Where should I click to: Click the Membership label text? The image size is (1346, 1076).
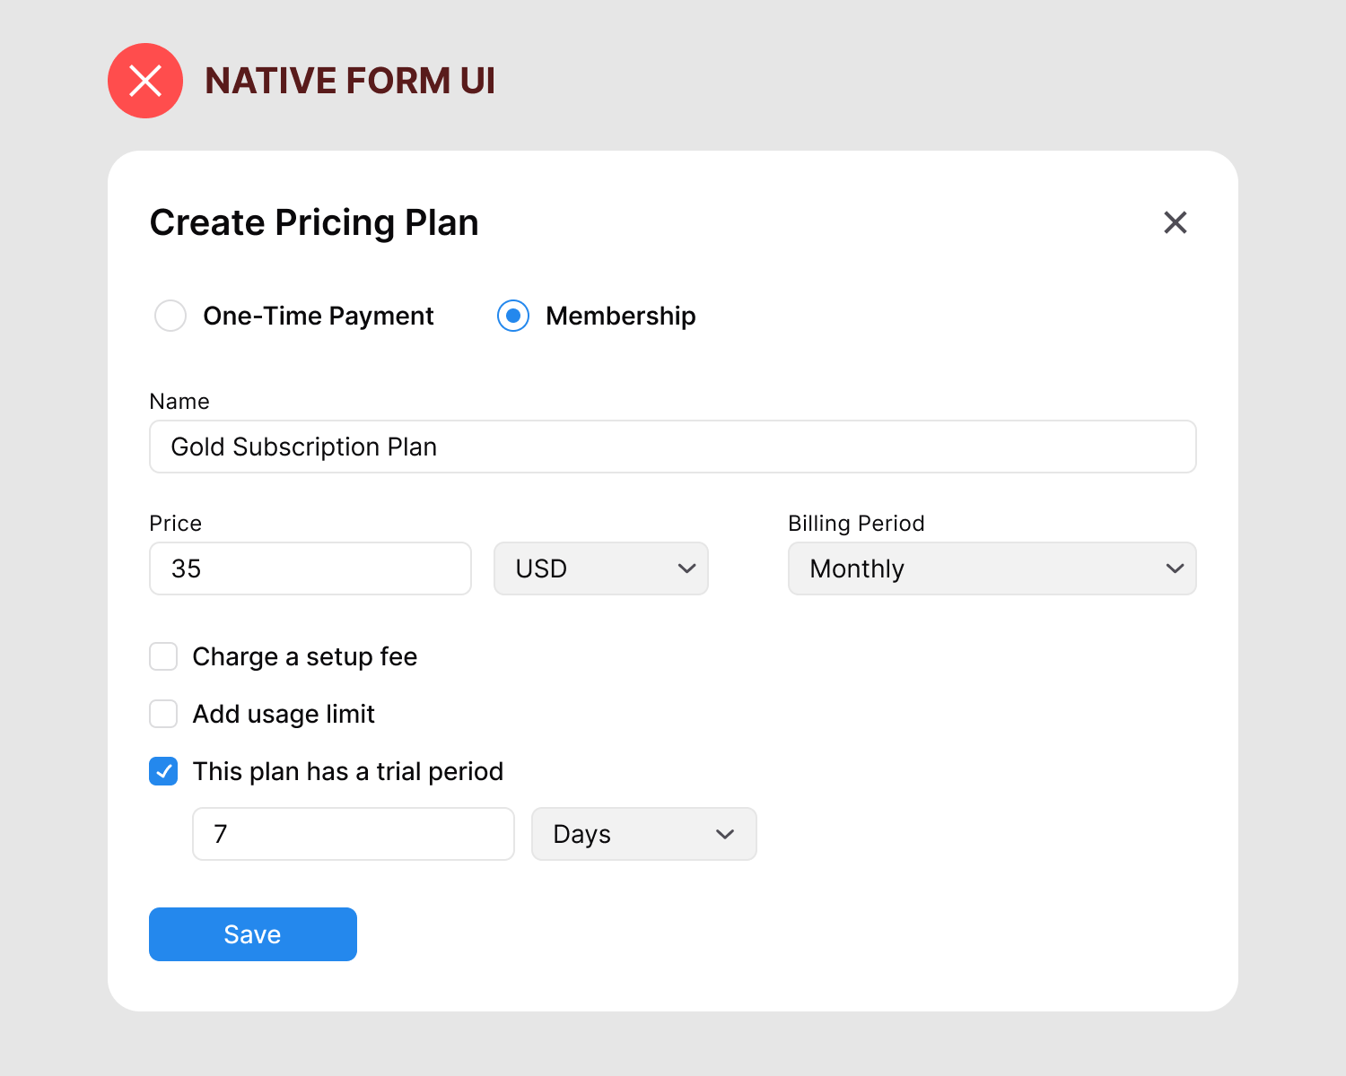pyautogui.click(x=621, y=316)
